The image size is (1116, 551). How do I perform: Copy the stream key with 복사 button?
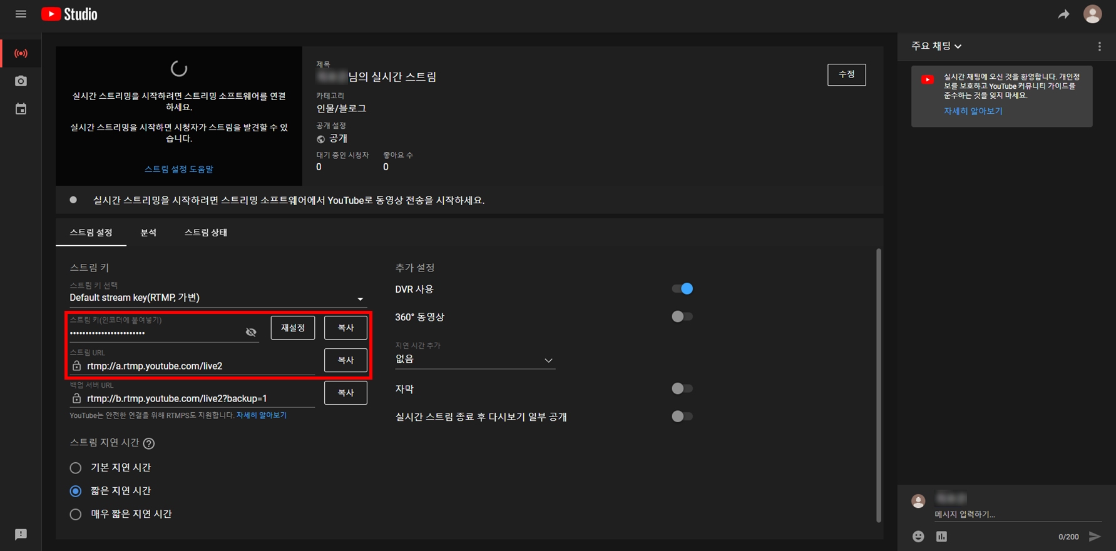coord(346,328)
